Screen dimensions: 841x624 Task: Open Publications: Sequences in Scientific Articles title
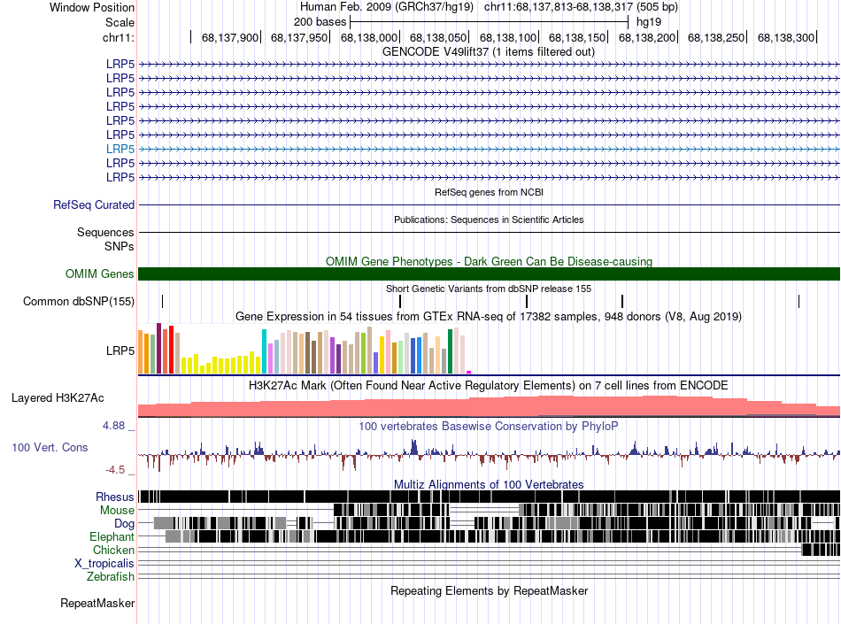click(x=489, y=220)
